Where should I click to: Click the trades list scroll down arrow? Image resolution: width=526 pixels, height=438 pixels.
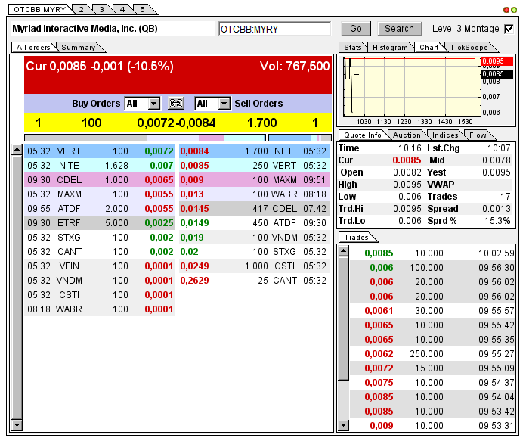pos(343,426)
